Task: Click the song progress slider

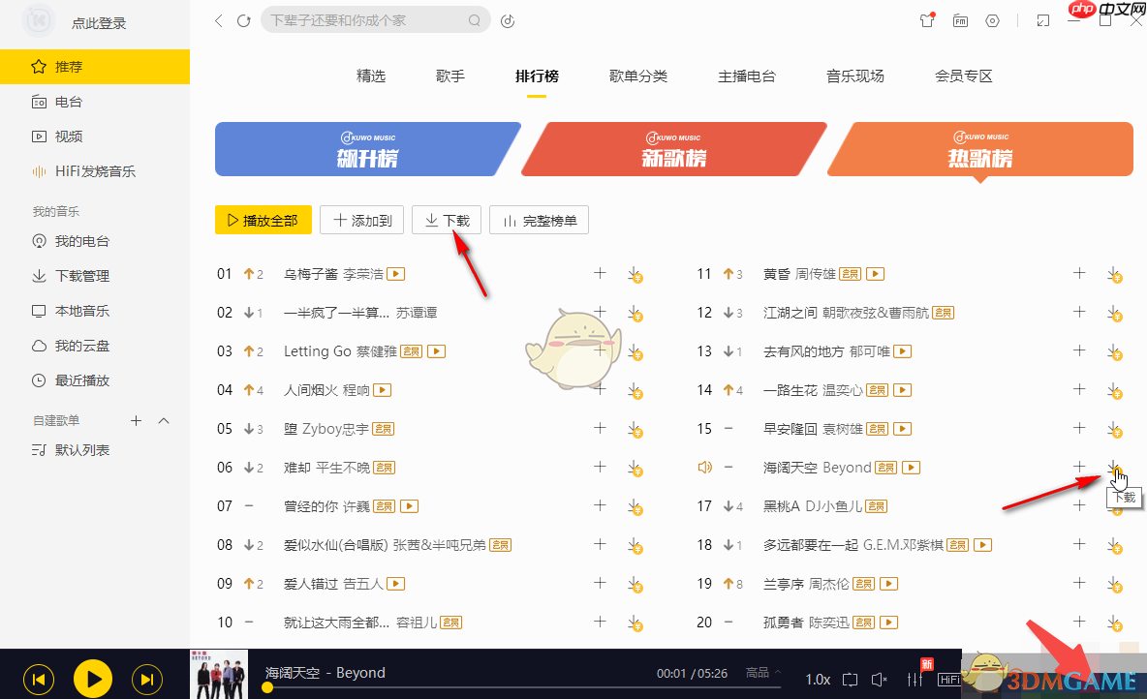Action: click(484, 687)
